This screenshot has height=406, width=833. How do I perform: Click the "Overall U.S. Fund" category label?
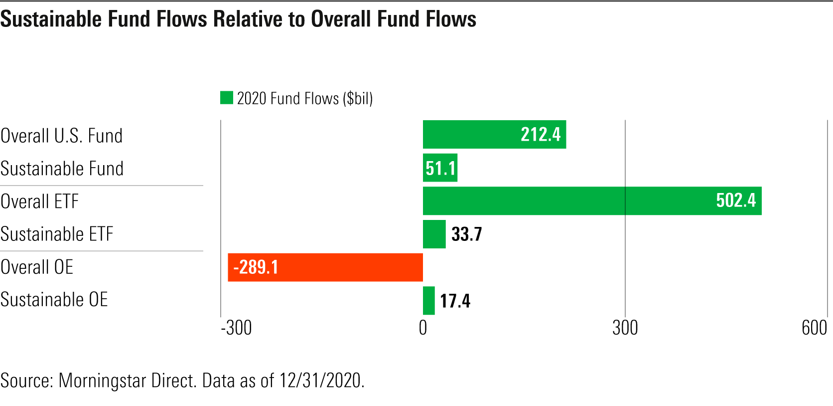click(x=62, y=136)
